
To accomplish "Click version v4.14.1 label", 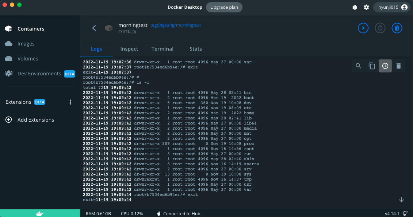I will [392, 214].
